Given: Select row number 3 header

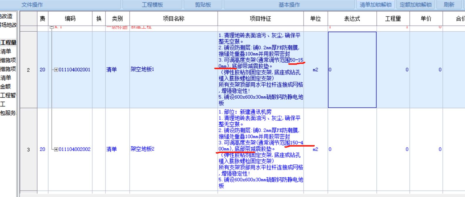Looking at the screenshot, I should (28, 149).
